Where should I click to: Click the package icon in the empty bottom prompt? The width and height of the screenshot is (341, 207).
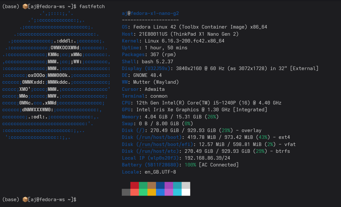(x=25, y=200)
